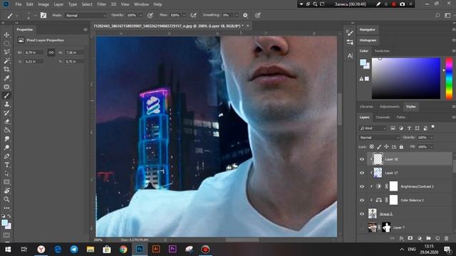This screenshot has height=256, width=456.
Task: Open Smoothing value dropdown
Action: coord(236,16)
